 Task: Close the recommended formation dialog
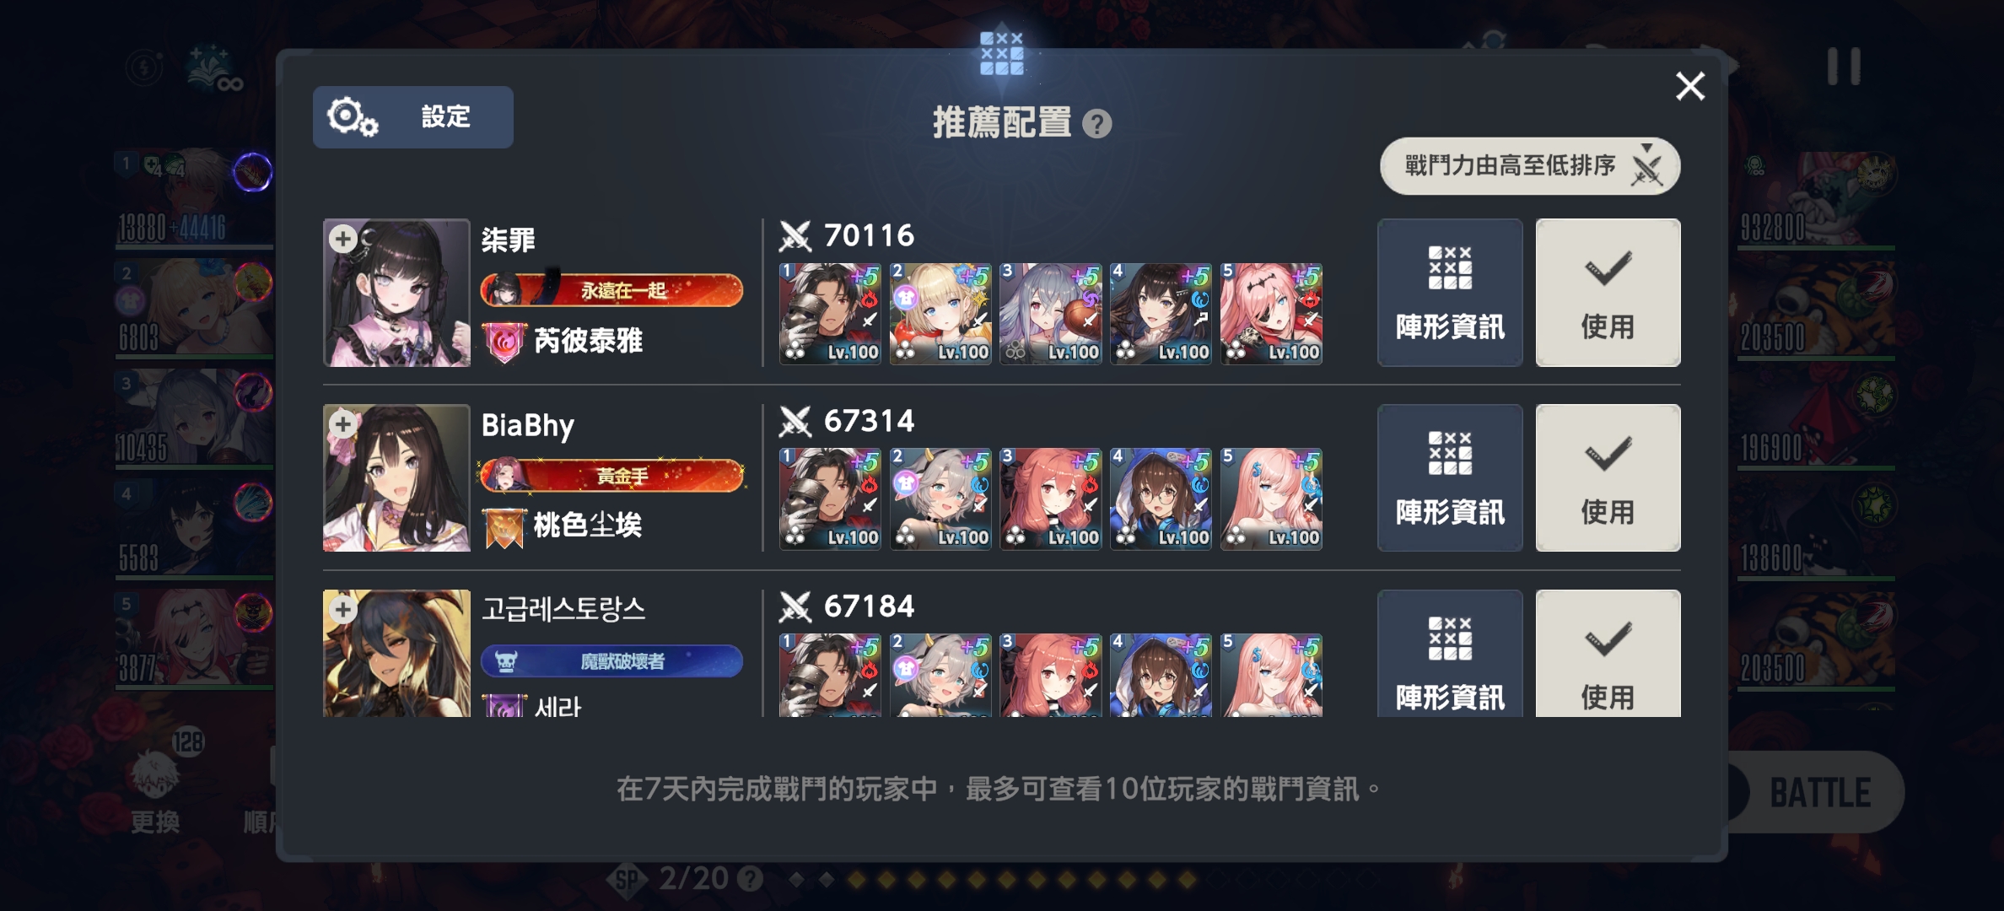click(1690, 86)
